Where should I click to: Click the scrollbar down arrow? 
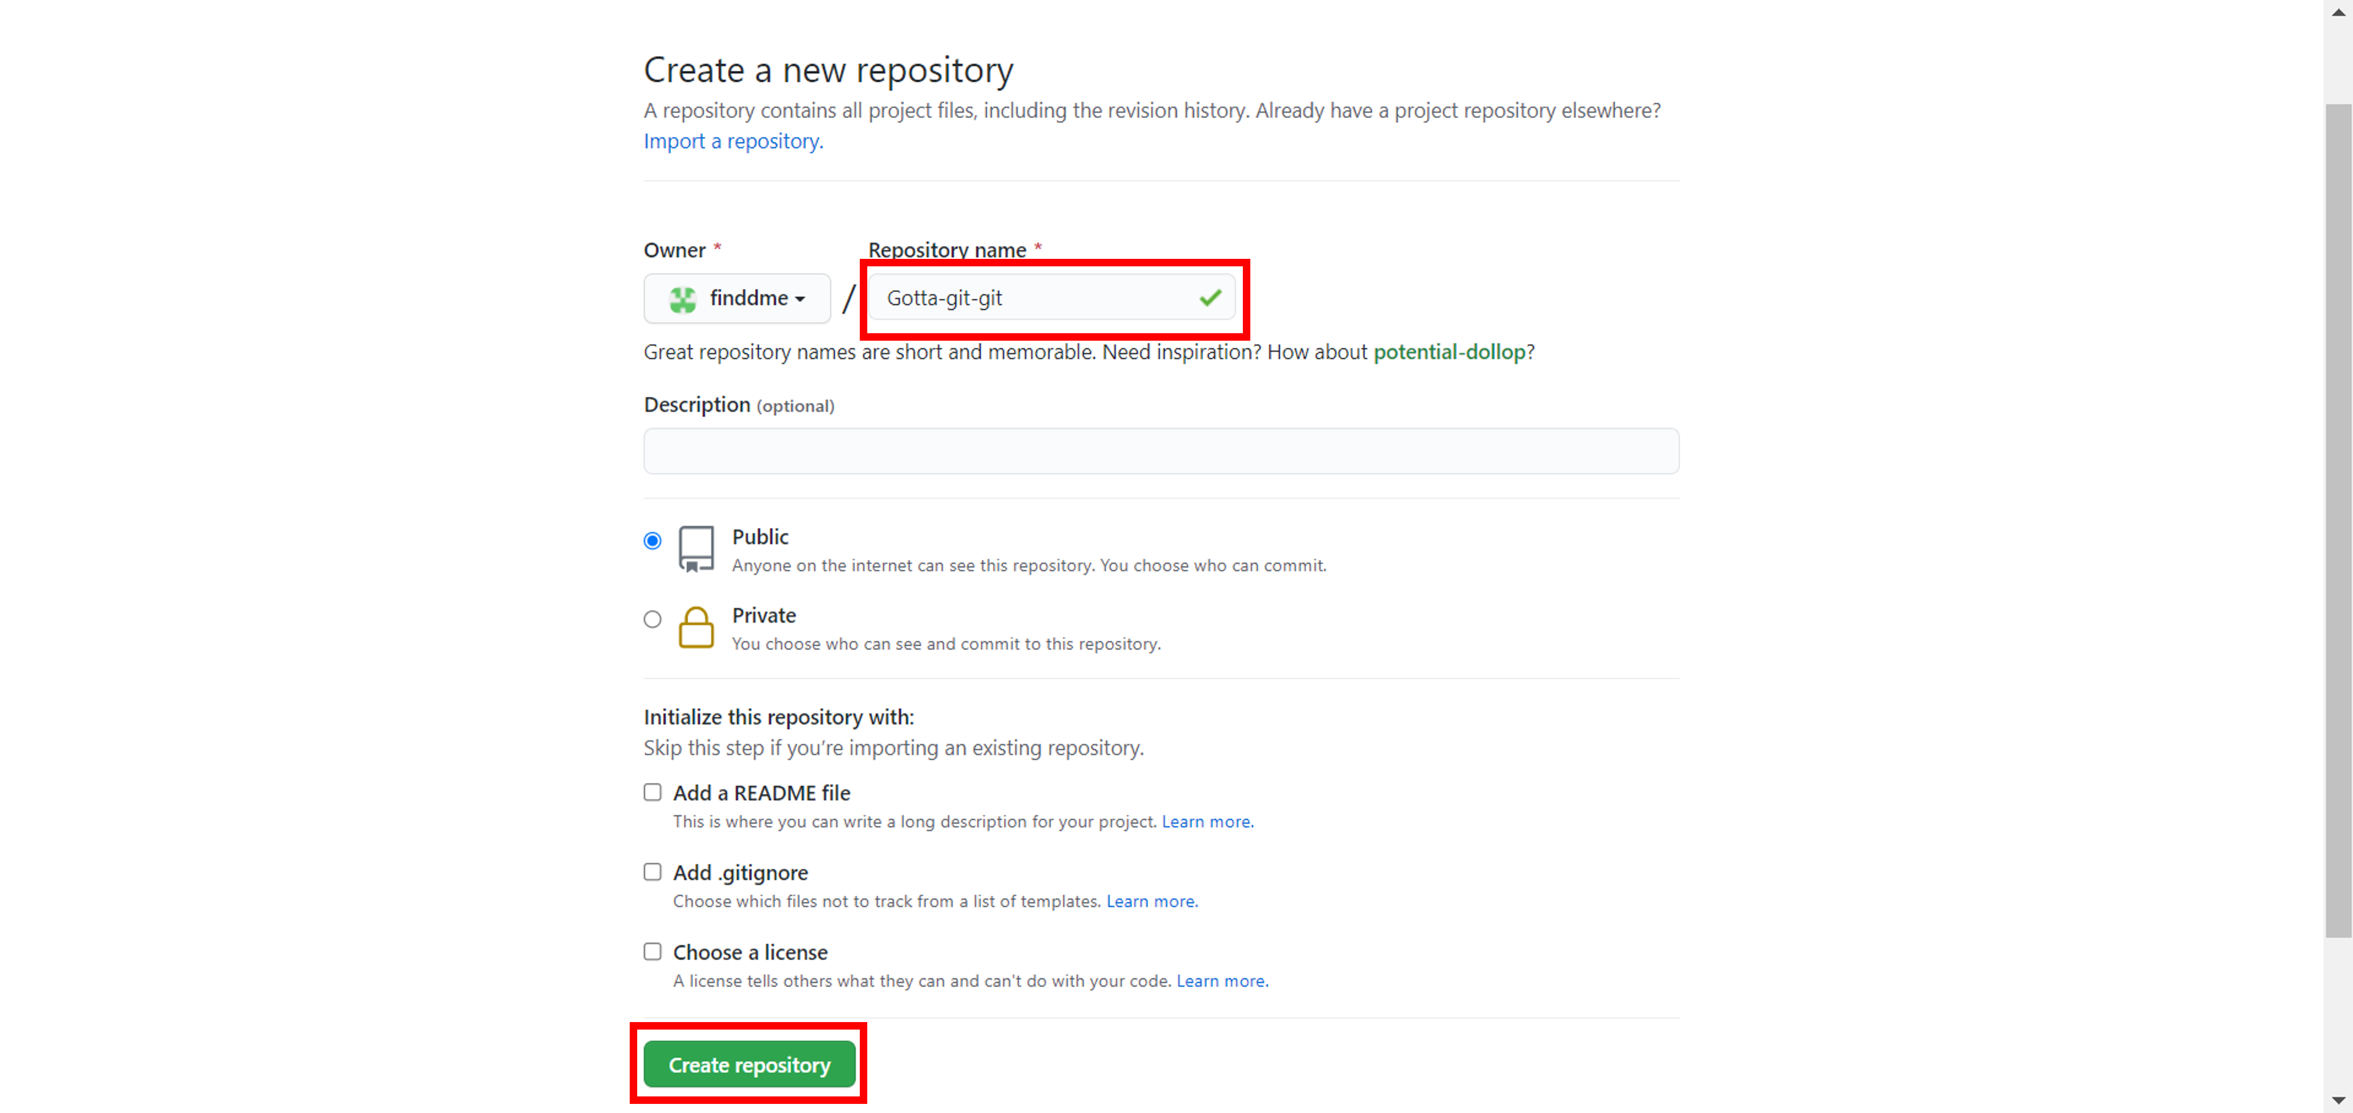2339,1100
